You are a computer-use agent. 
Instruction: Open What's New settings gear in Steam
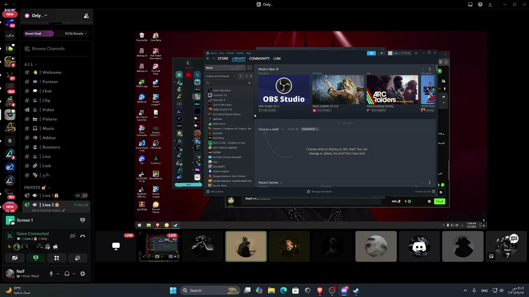pyautogui.click(x=277, y=69)
